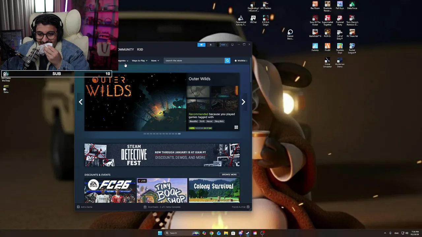This screenshot has height=237, width=422.
Task: Select the R.E.P.O. desktop shortcut
Action: pos(327,33)
